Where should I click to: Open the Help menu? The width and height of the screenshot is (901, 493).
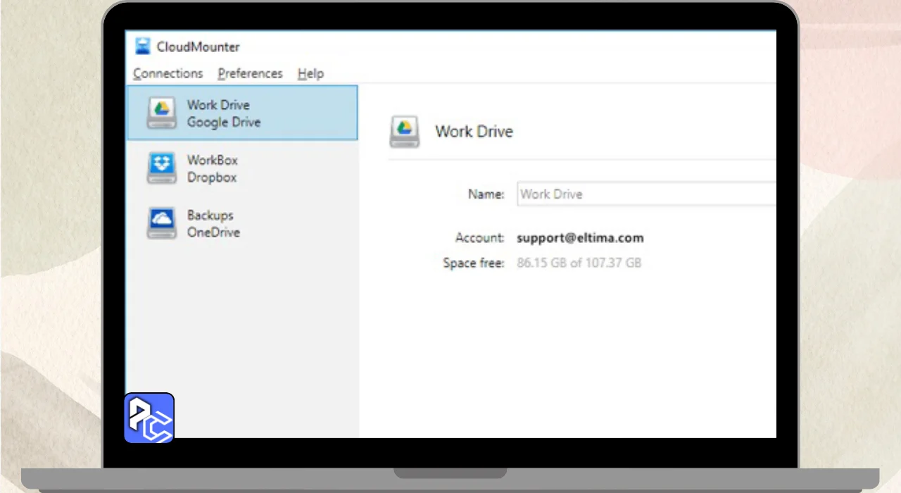[x=310, y=73]
